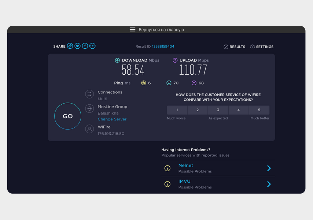Click the globe server icon
Image resolution: width=313 pixels, height=220 pixels.
pyautogui.click(x=89, y=108)
